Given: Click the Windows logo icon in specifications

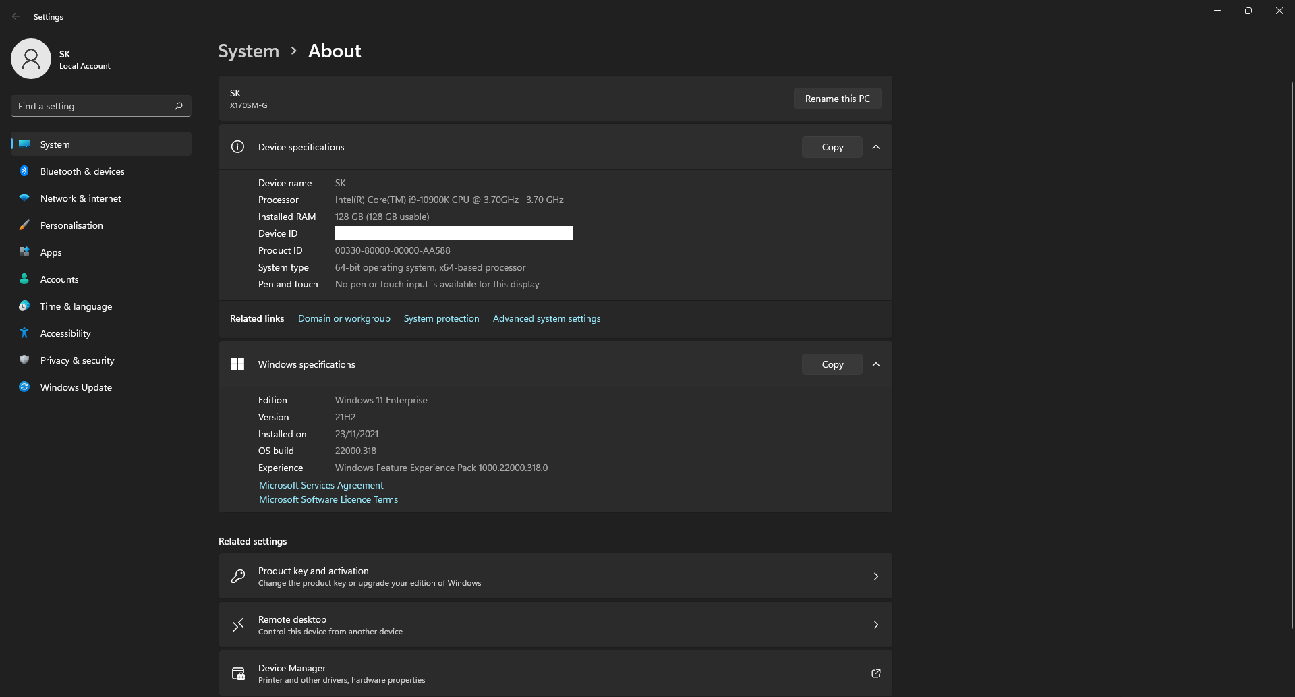Looking at the screenshot, I should coord(237,364).
